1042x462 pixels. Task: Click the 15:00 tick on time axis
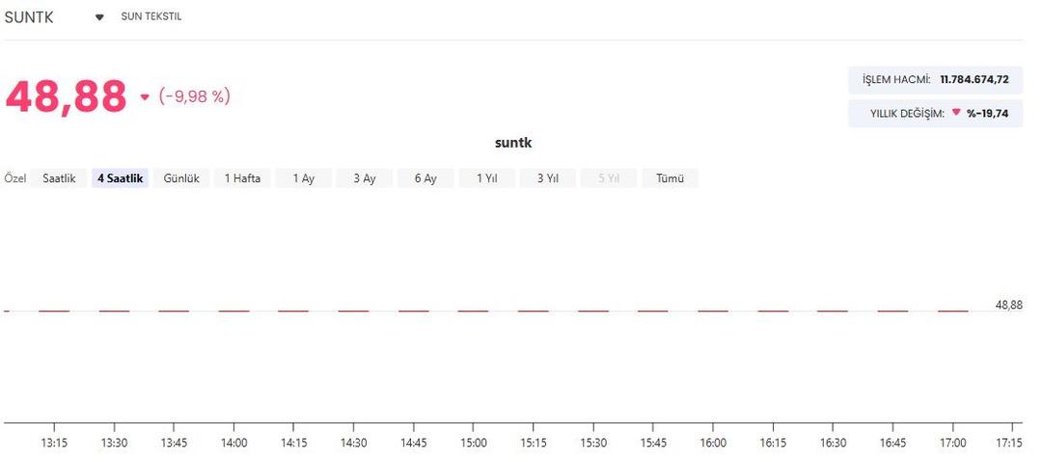click(x=474, y=443)
